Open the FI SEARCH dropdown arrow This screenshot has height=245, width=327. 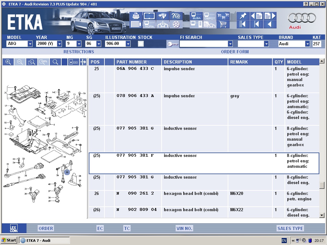(x=230, y=44)
